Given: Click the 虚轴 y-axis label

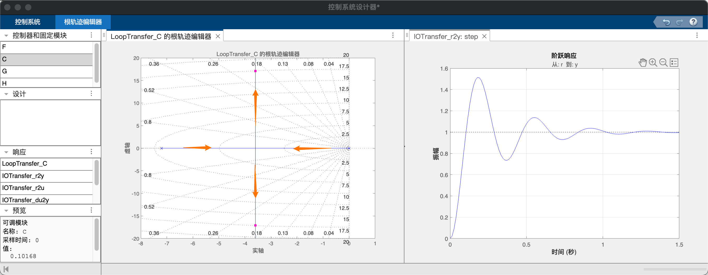Looking at the screenshot, I should click(x=127, y=148).
